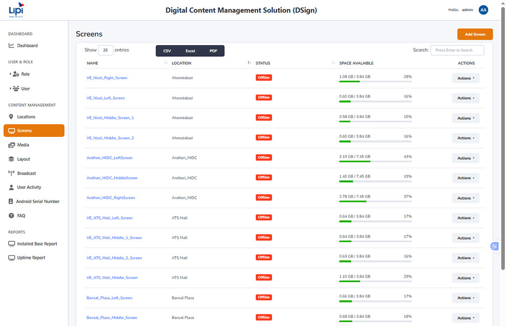Open Actions dropdown for VE_Nicol_Middle_Screen_1
506x326 pixels.
[x=466, y=118]
